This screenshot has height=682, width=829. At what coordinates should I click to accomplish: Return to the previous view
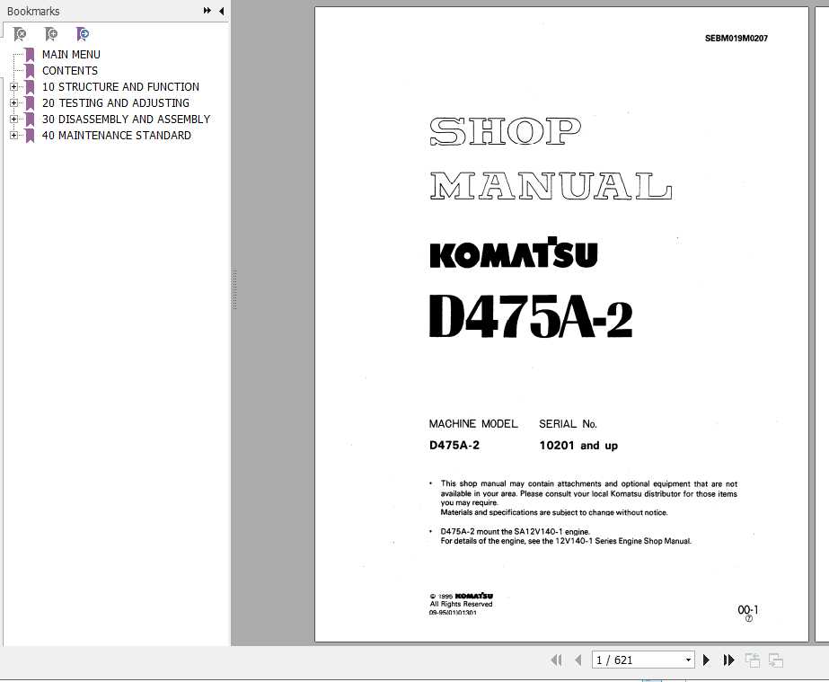752,660
